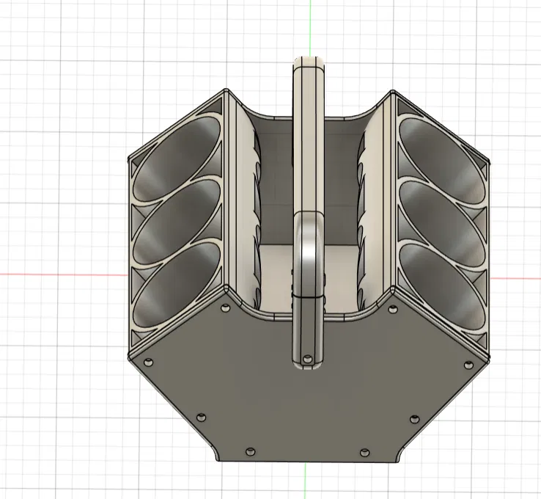This screenshot has height=499, width=541.
Task: Select the bottom tube opening on the right rack
Action: 443,288
